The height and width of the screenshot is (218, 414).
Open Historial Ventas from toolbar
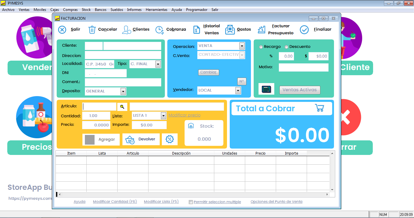click(197, 30)
